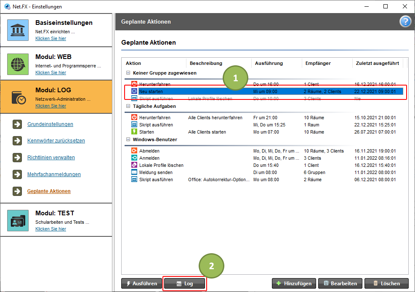Click the Modul: TEST heading

55,213
